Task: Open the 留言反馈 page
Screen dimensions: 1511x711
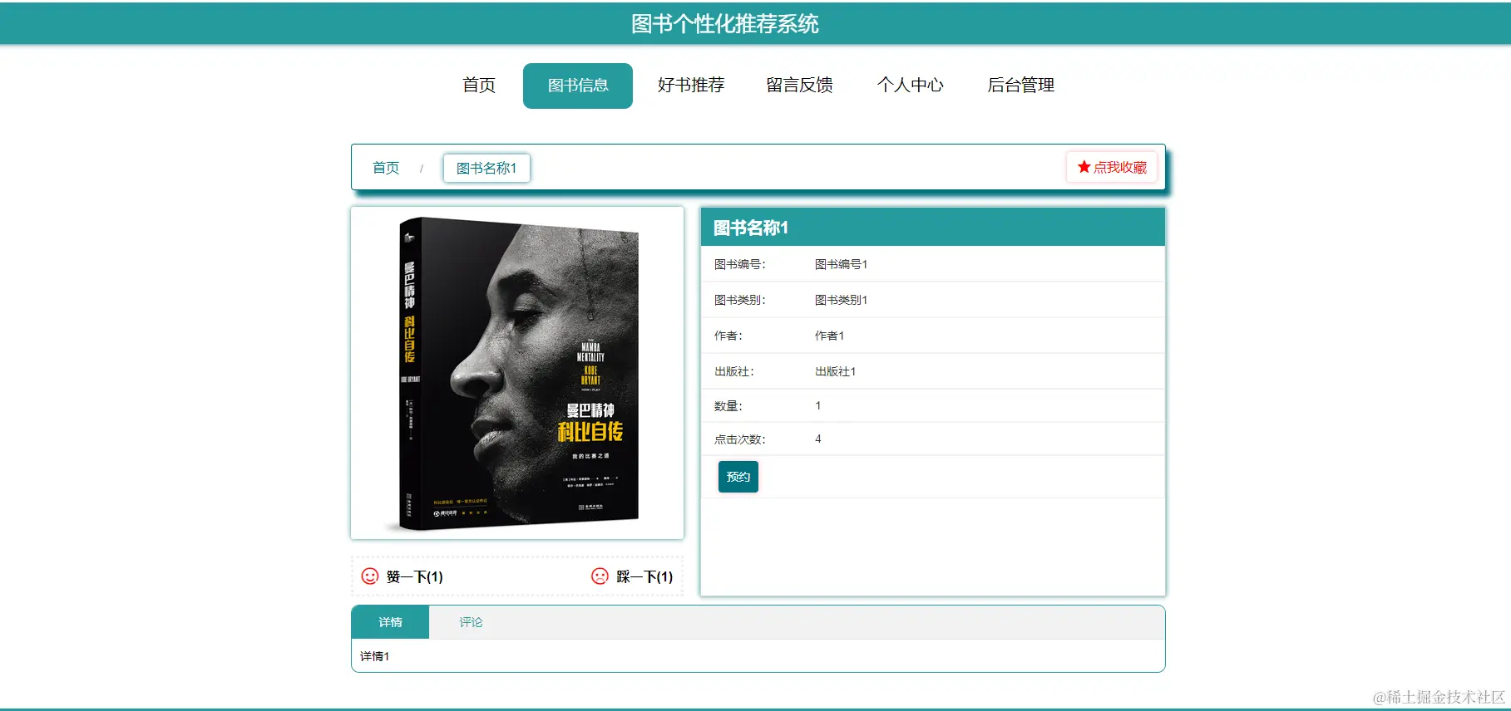Action: pos(800,85)
